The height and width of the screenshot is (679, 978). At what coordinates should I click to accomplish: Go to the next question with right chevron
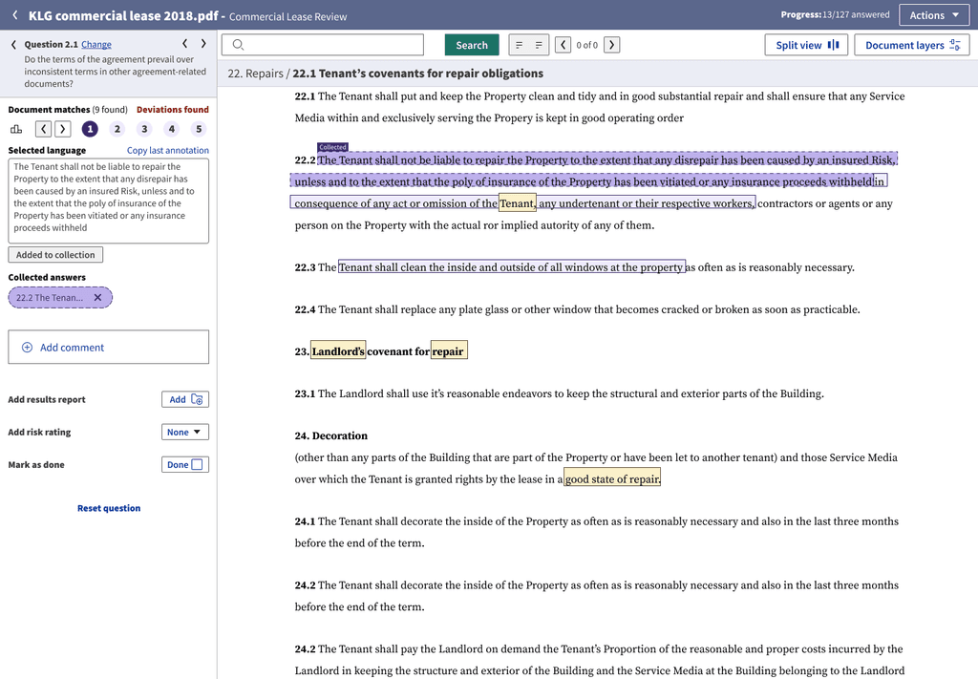[203, 44]
